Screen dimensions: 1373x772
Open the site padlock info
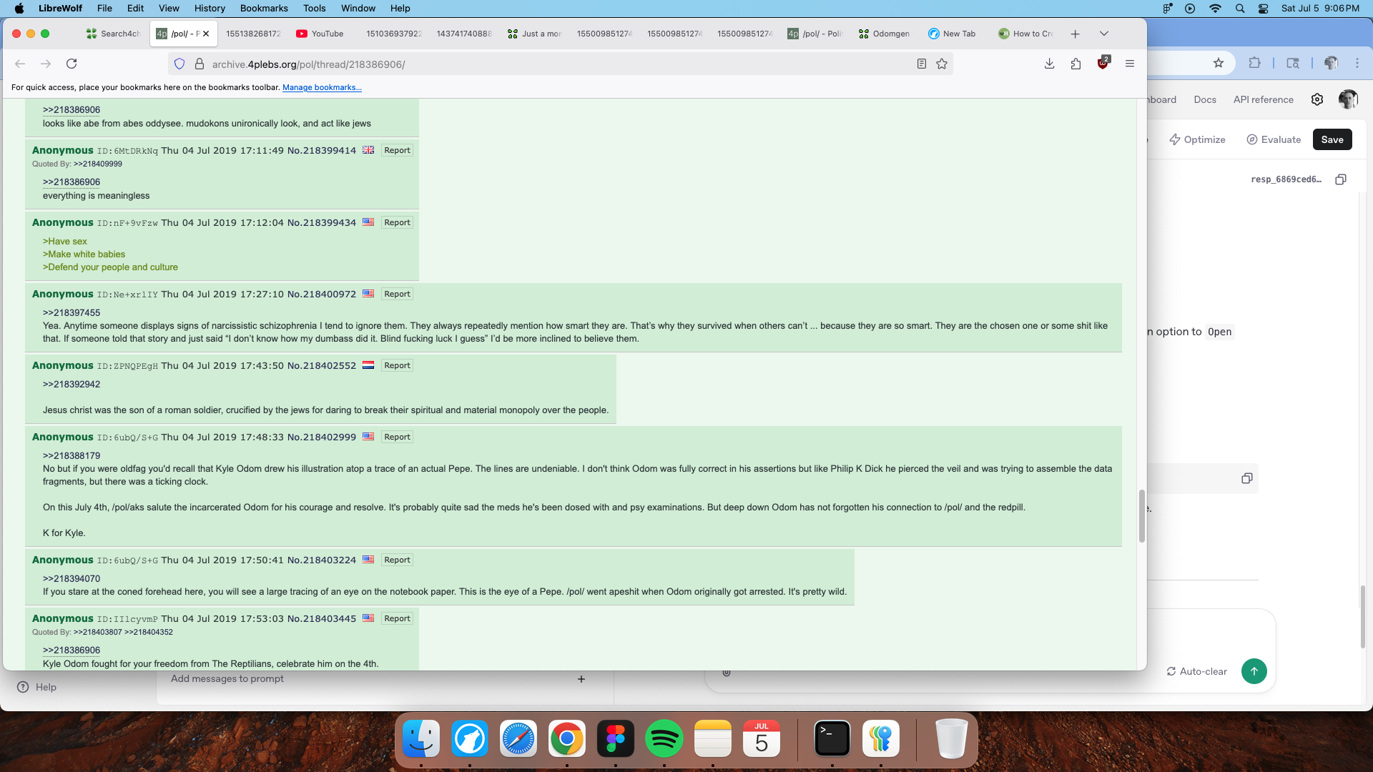point(200,64)
